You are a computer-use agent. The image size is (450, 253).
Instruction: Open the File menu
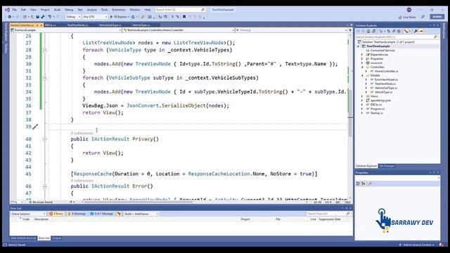coord(14,10)
